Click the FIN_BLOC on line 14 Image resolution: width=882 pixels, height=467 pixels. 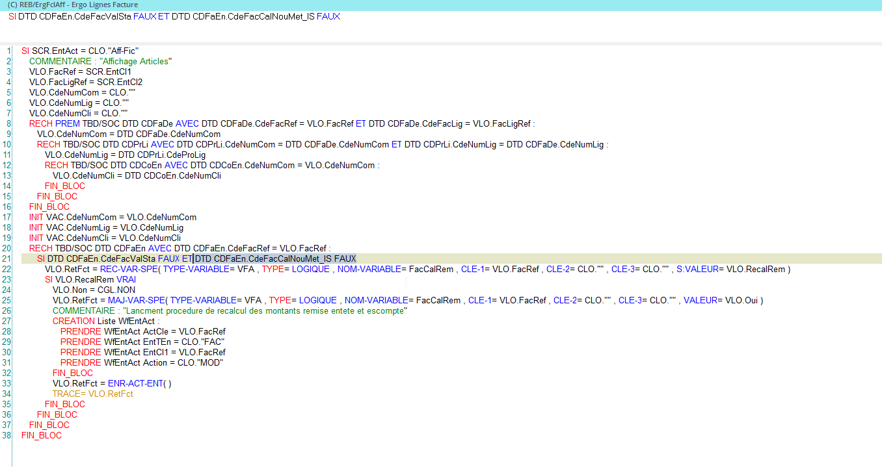tap(65, 186)
